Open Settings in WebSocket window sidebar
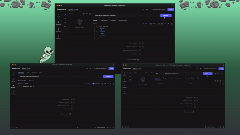The width and height of the screenshot is (240, 135). (13, 93)
